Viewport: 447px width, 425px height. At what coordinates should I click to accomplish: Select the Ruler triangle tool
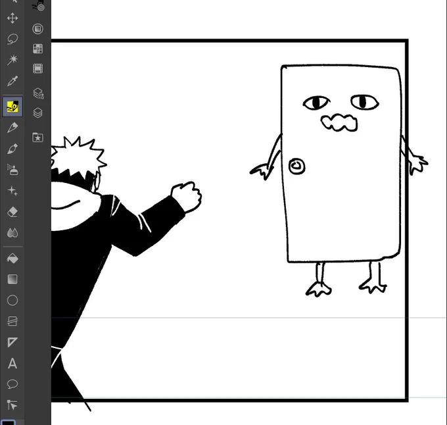pyautogui.click(x=12, y=342)
